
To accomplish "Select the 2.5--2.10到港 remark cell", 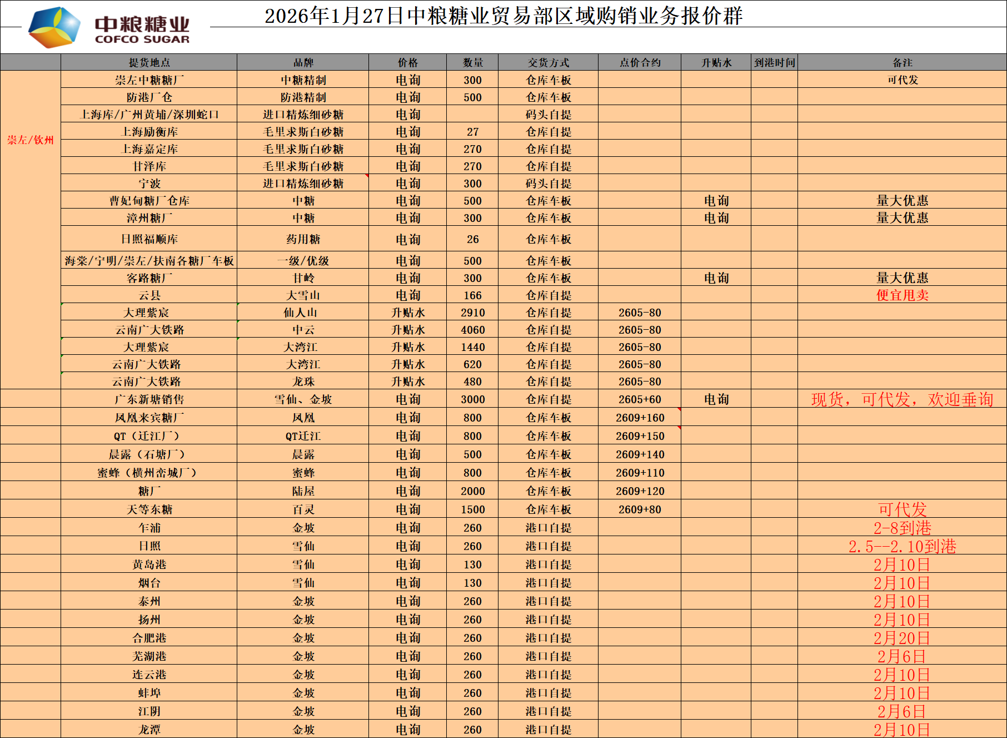I will [902, 546].
